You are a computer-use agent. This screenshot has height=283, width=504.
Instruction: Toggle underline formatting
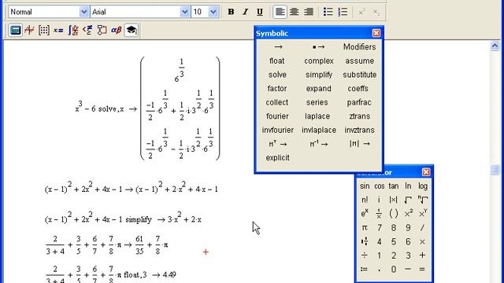260,12
